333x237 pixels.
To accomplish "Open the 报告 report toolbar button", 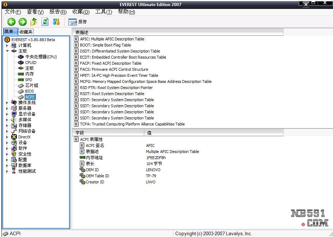I will point(78,22).
